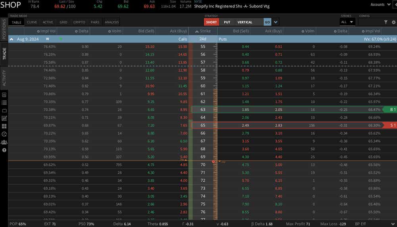
Task: Open the Accounts dropdown
Action: 380,4
